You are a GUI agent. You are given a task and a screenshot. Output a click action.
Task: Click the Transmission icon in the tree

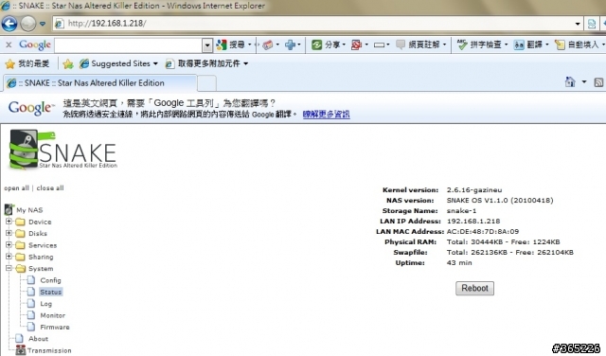21,350
